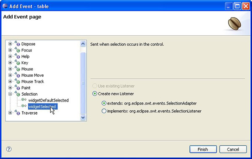Click the Cancel button
252x159 pixels.
pyautogui.click(x=233, y=149)
